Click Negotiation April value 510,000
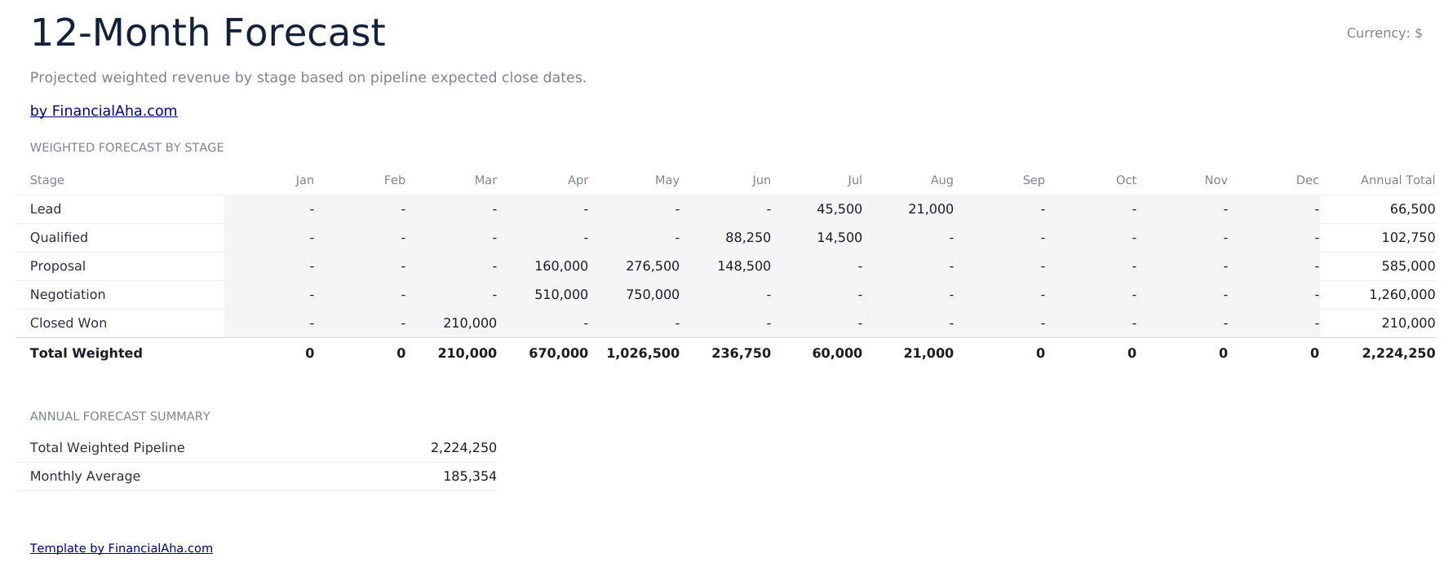Viewport: 1453px width, 571px height. (561, 295)
